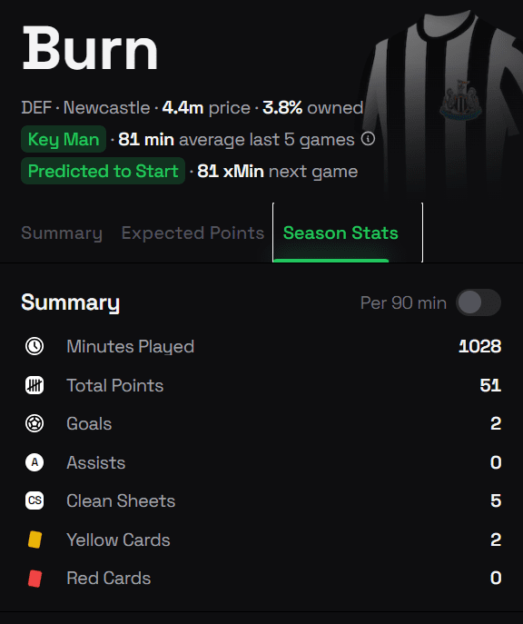523x624 pixels.
Task: Click the red card icon
Action: pos(35,579)
